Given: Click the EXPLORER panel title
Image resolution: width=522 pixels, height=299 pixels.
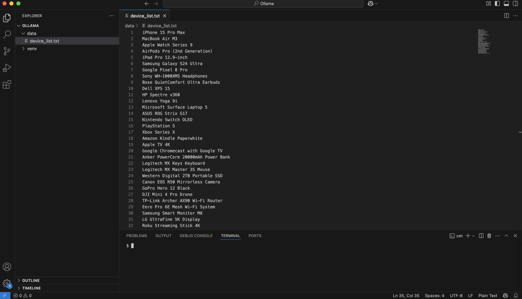Looking at the screenshot, I should pyautogui.click(x=32, y=16).
